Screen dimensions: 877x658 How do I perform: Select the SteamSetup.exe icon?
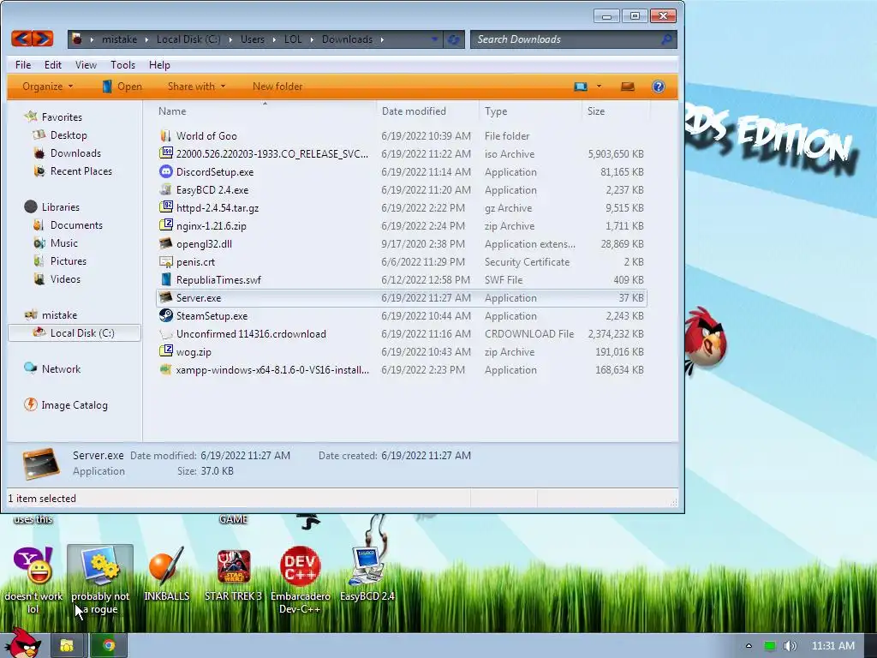tap(165, 315)
